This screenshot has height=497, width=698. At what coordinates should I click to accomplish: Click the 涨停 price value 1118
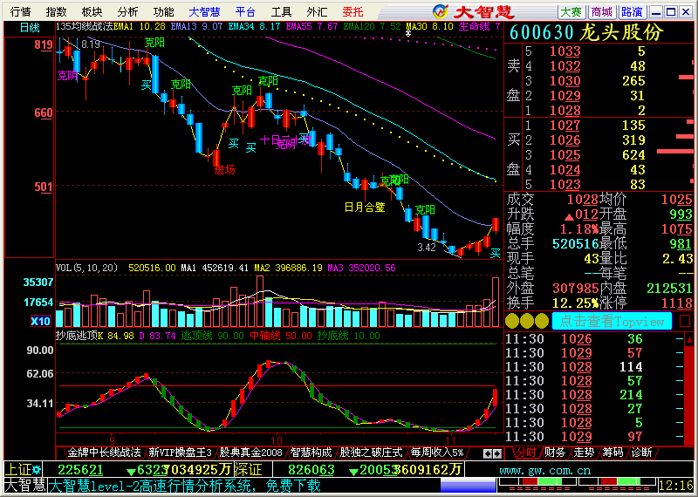(x=678, y=303)
